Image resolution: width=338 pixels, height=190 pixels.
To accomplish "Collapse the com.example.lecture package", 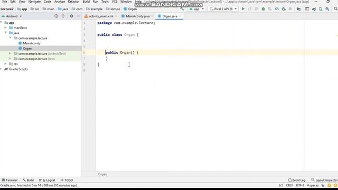I will tap(10, 38).
